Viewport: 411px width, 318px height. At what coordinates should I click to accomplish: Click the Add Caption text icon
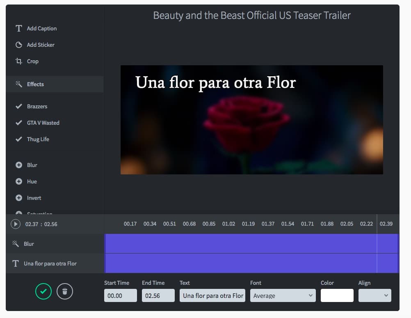click(18, 28)
